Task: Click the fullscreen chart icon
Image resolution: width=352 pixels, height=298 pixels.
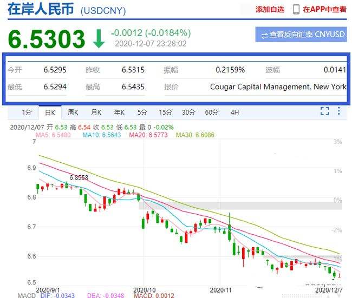Action: [x=324, y=111]
